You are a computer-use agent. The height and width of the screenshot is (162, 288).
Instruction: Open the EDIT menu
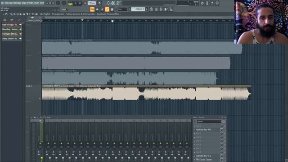[7, 3]
